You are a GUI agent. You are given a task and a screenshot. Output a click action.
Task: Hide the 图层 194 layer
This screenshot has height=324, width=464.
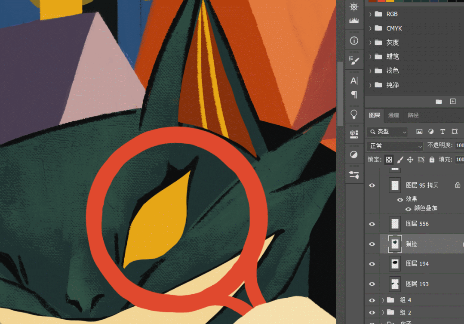372,264
